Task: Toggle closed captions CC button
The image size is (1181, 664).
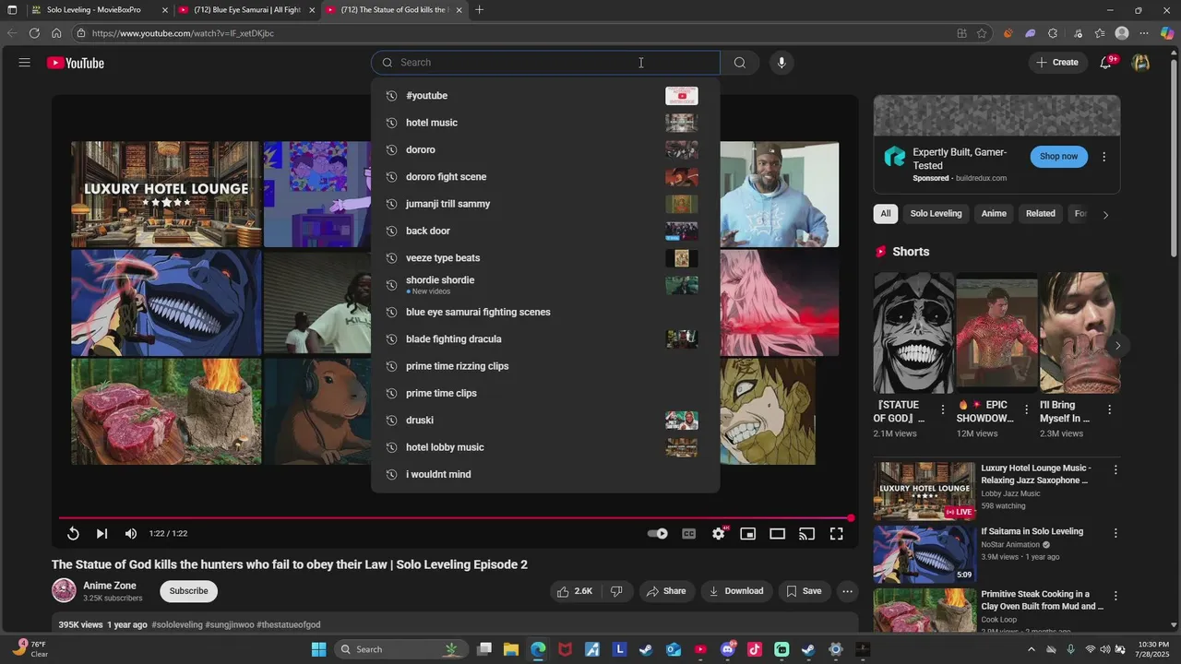Action: [688, 533]
